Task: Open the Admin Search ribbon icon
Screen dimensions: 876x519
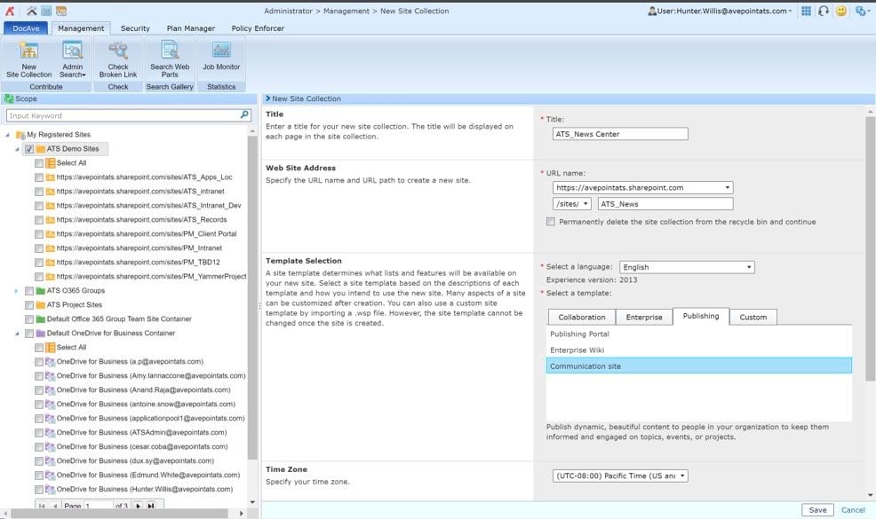Action: coord(73,51)
